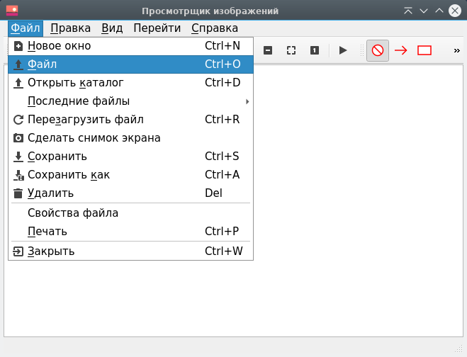Open the Вид menu in menu bar

coord(112,28)
